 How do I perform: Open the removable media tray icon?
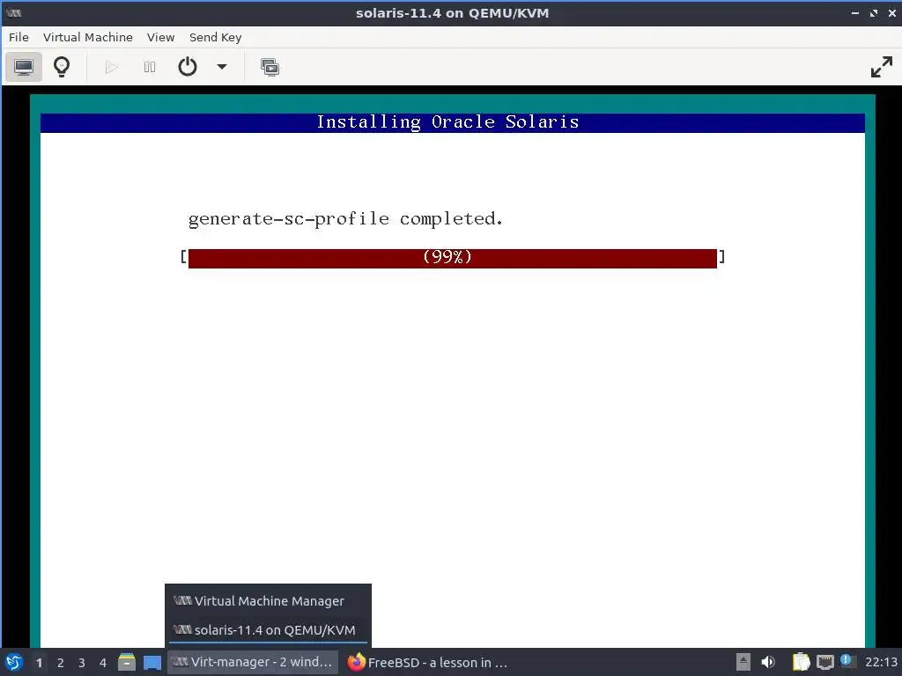[743, 662]
